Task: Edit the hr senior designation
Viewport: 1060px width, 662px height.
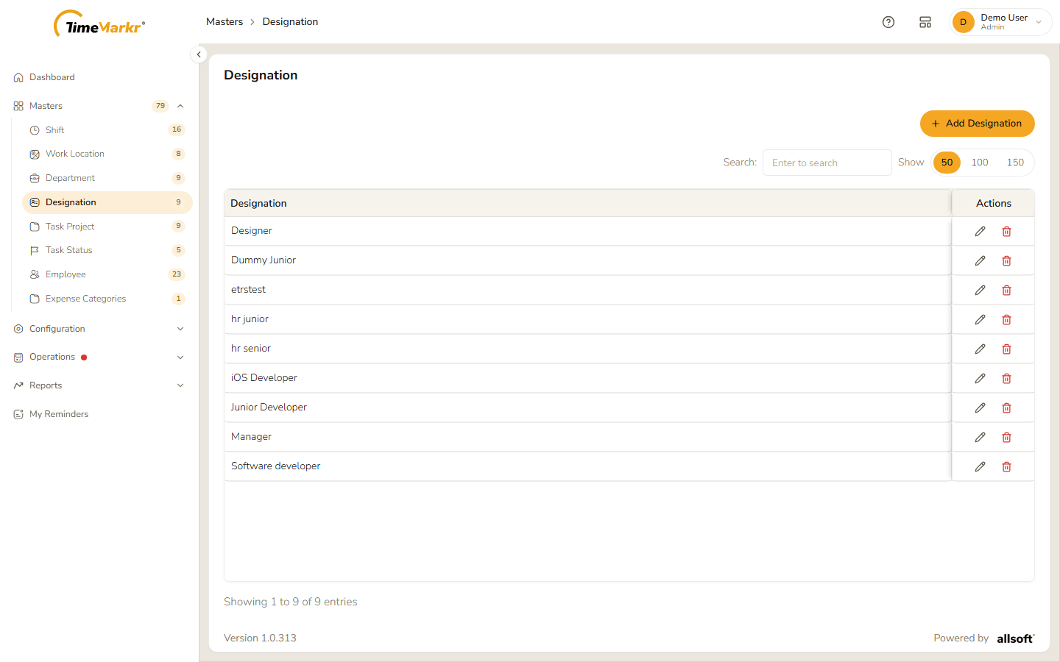Action: click(x=980, y=349)
